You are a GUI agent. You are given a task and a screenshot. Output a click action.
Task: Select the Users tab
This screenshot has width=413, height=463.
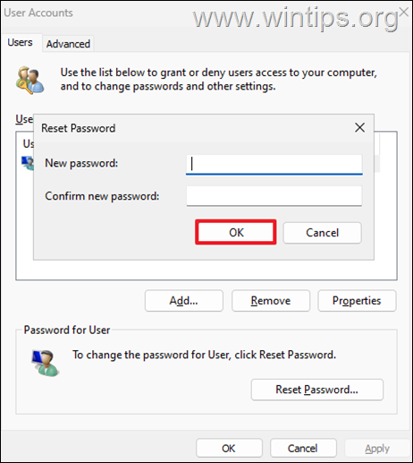21,42
